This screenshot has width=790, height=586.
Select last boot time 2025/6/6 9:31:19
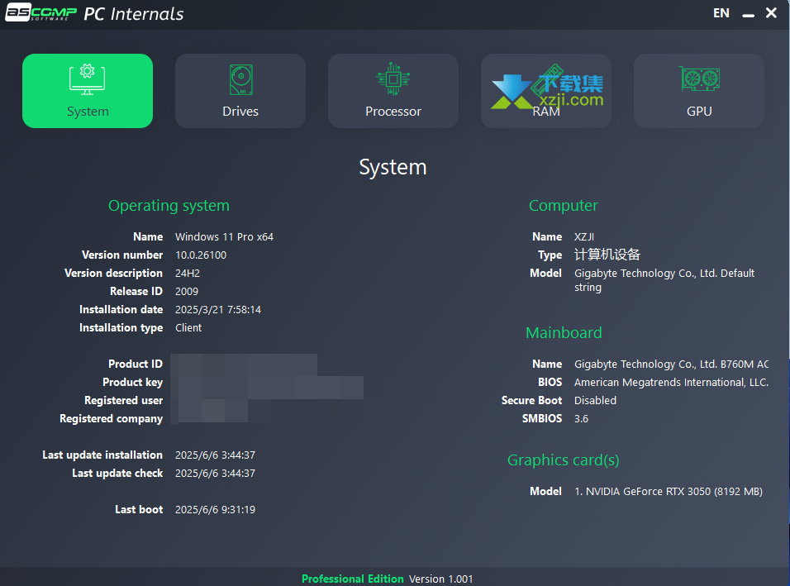(x=215, y=509)
